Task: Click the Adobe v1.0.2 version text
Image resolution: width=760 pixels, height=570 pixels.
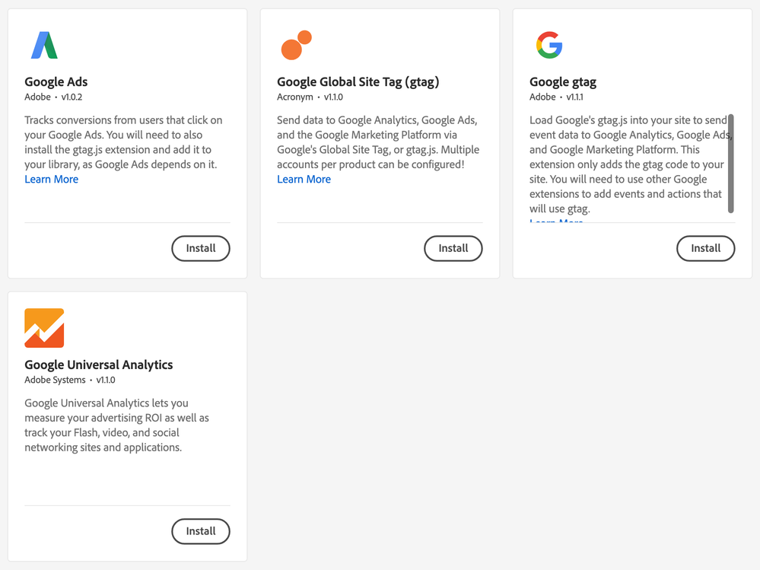Action: (x=53, y=97)
